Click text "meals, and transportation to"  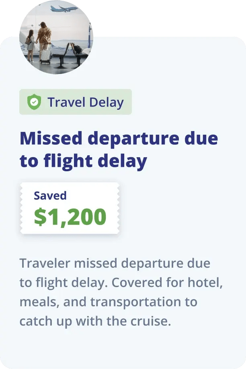(x=108, y=302)
